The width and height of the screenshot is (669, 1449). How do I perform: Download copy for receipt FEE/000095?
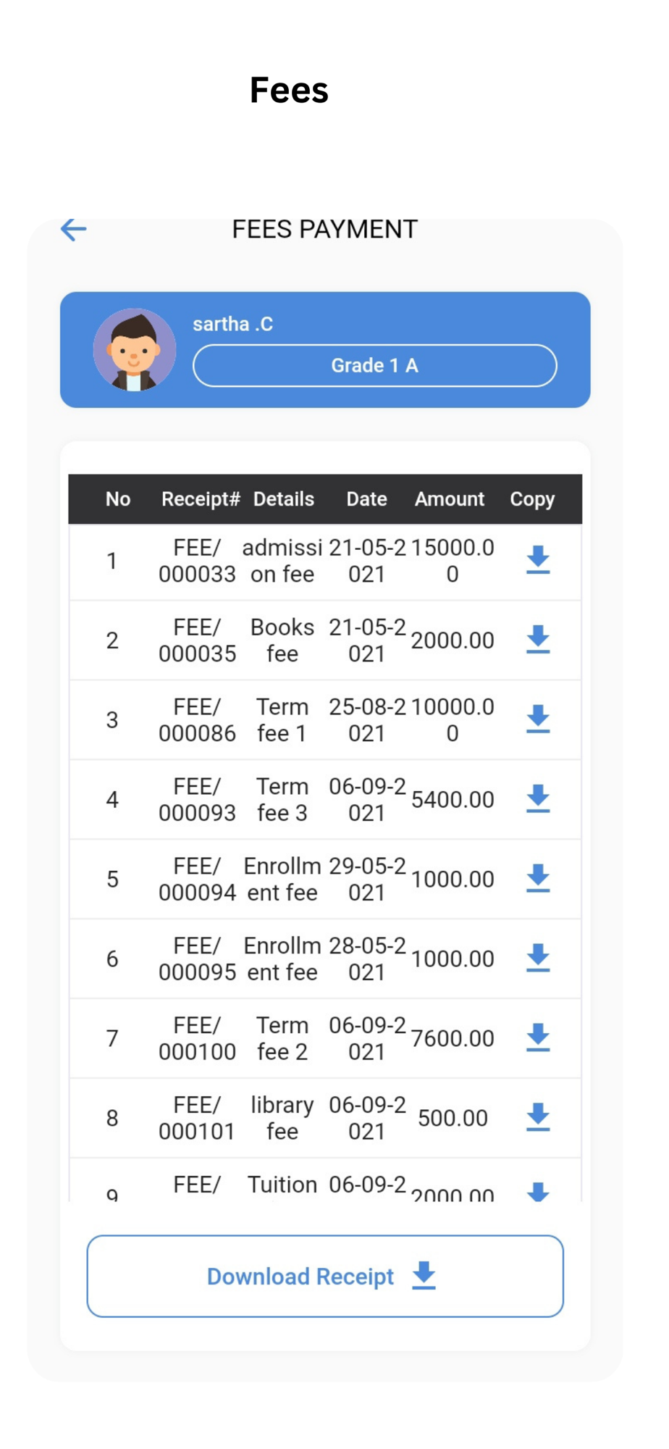(538, 959)
